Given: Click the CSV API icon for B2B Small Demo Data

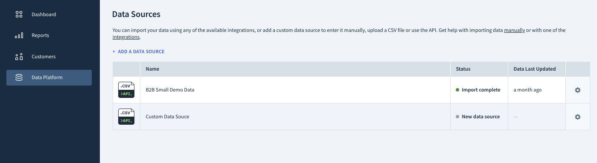Looking at the screenshot, I should [x=126, y=90].
